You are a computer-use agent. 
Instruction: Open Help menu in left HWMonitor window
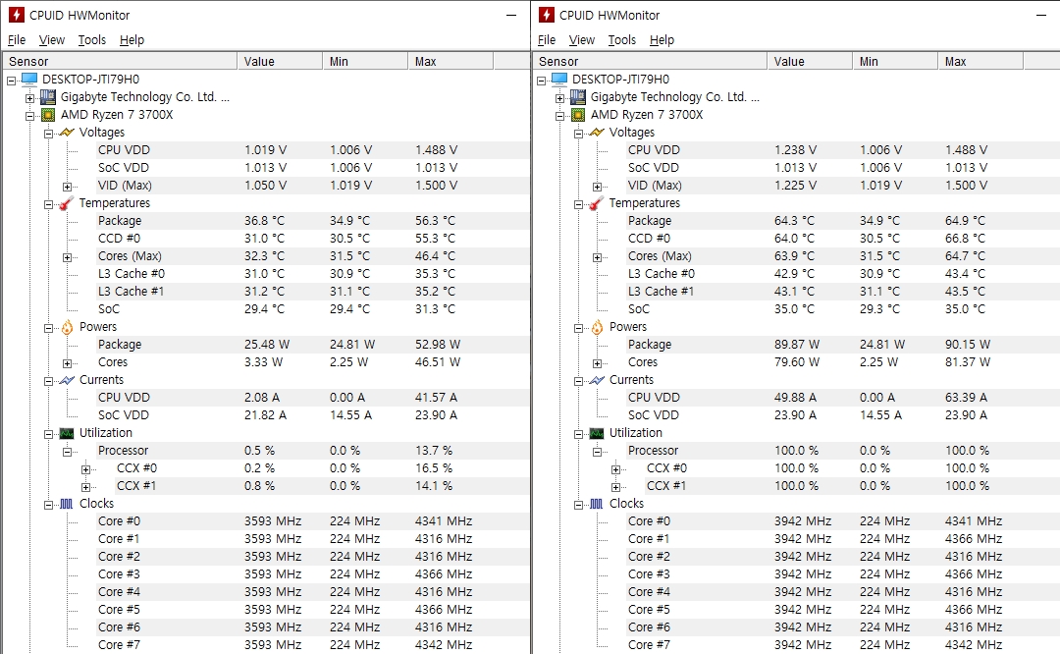coord(132,40)
